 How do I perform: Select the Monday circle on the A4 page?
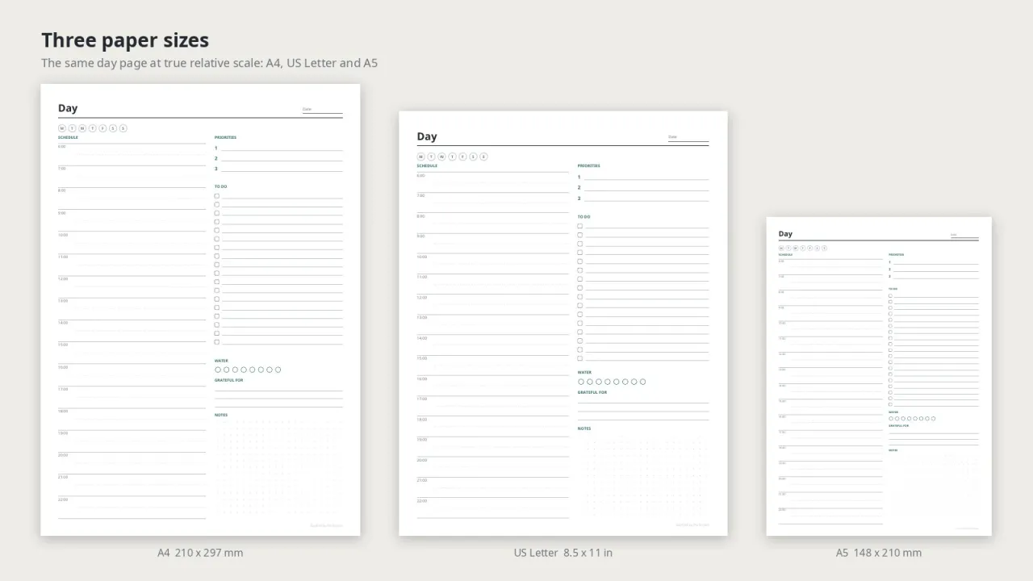click(62, 128)
